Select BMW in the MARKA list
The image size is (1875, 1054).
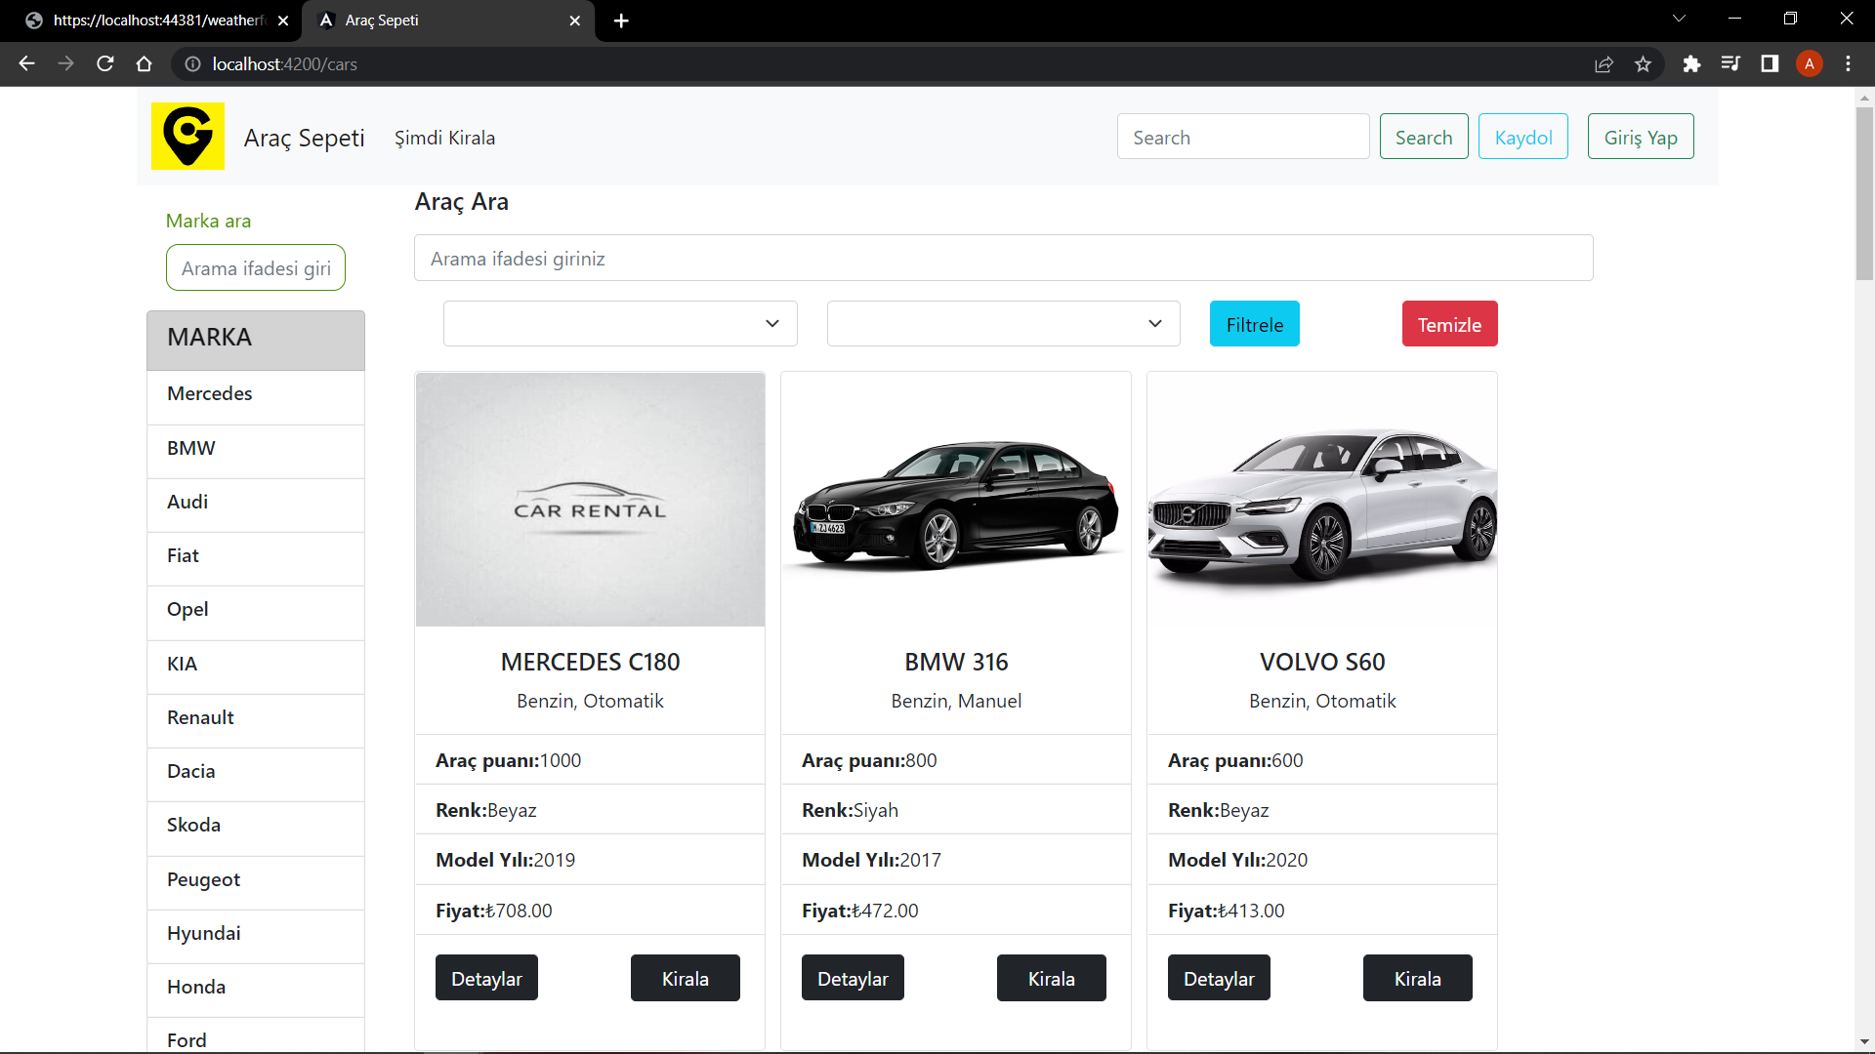(191, 448)
